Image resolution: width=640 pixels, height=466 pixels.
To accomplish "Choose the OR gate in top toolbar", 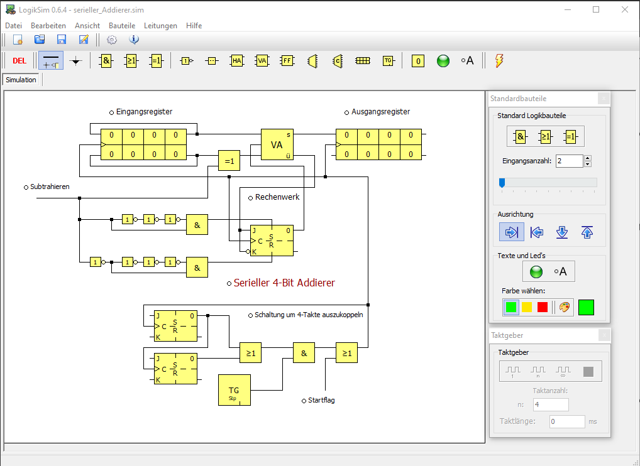I will 131,61.
